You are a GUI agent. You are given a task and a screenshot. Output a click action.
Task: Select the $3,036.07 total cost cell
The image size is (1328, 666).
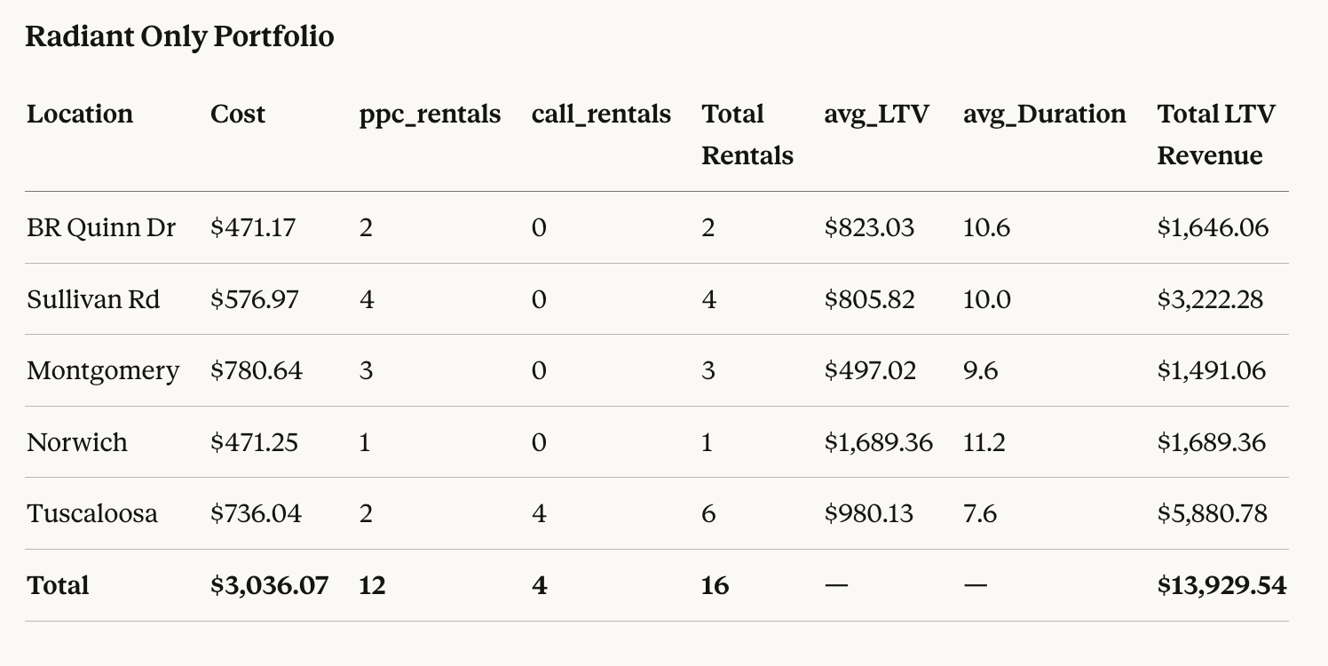pyautogui.click(x=269, y=585)
